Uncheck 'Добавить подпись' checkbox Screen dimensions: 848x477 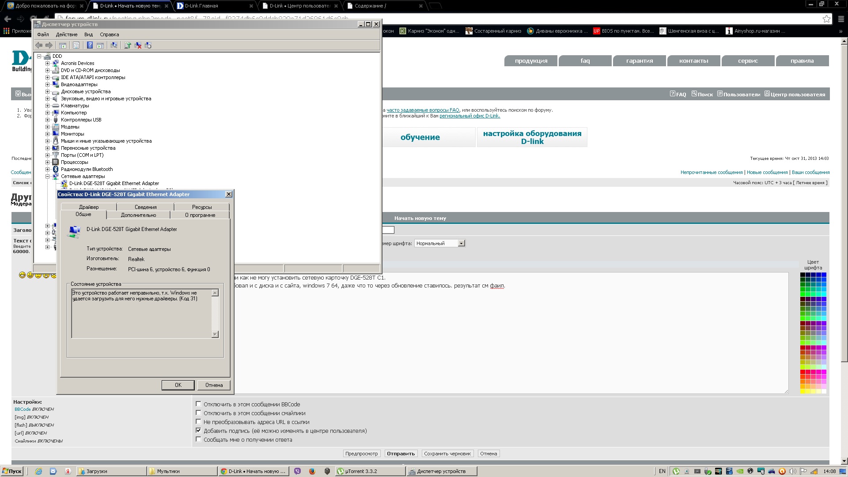[198, 431]
